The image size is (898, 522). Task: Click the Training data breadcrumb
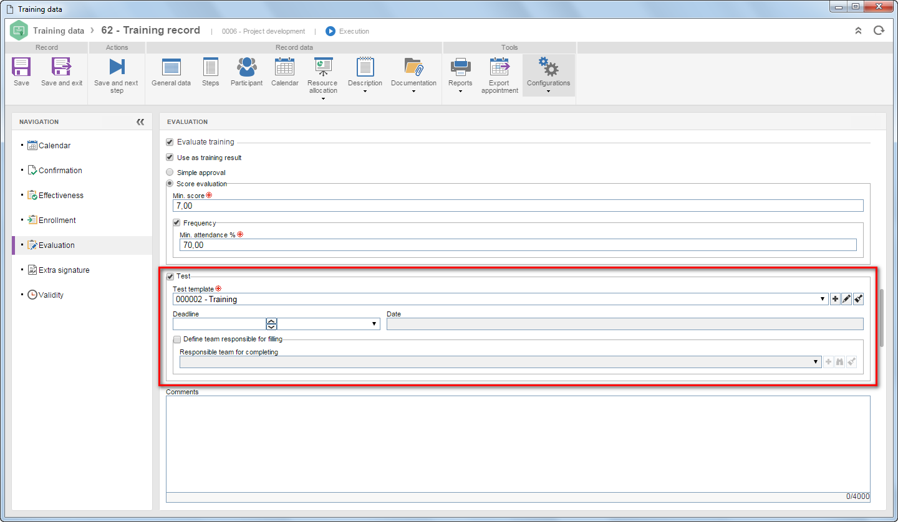click(59, 31)
